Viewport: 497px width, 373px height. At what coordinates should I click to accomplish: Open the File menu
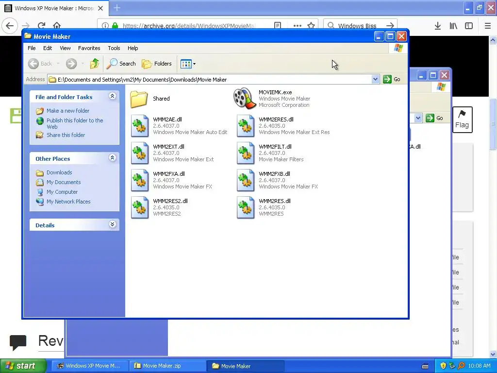click(x=32, y=48)
